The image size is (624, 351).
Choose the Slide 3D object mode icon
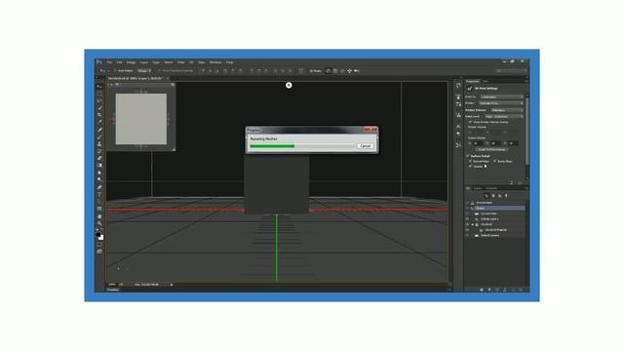[349, 71]
